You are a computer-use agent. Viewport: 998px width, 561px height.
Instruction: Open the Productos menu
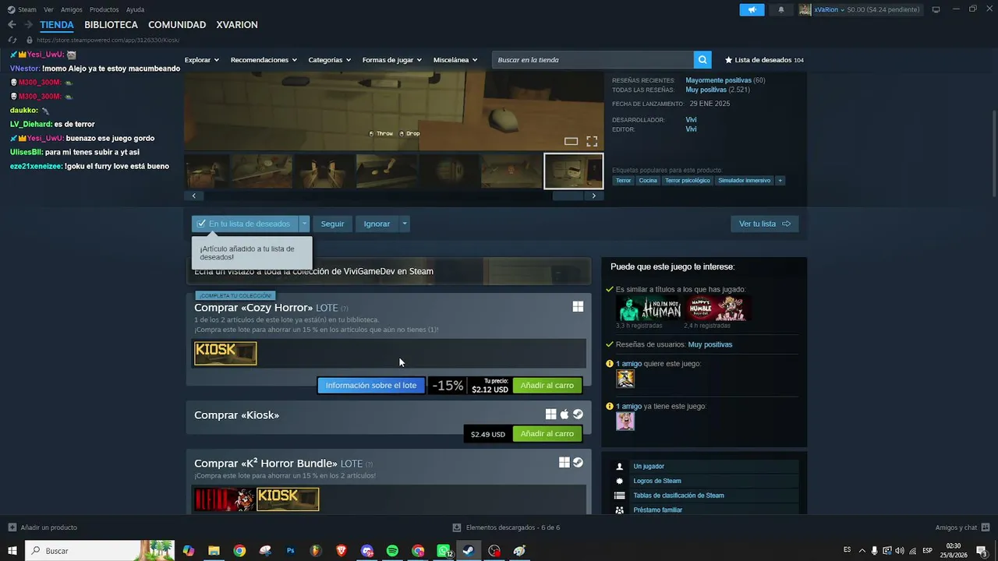[x=104, y=9]
